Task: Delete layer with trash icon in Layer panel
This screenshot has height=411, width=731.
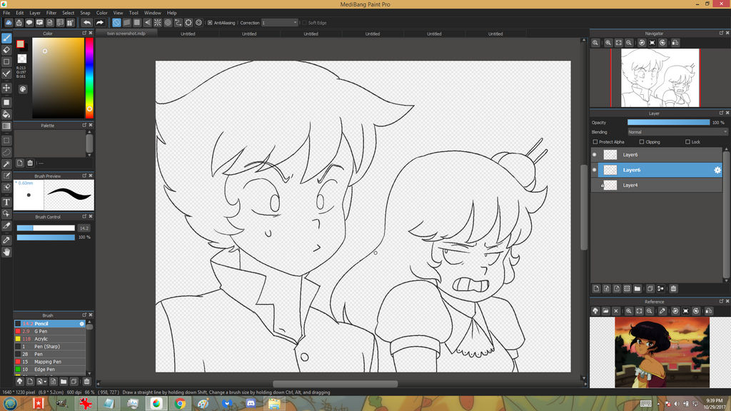Action: click(674, 289)
